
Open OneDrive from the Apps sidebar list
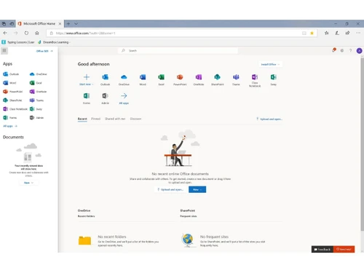[x=39, y=74]
